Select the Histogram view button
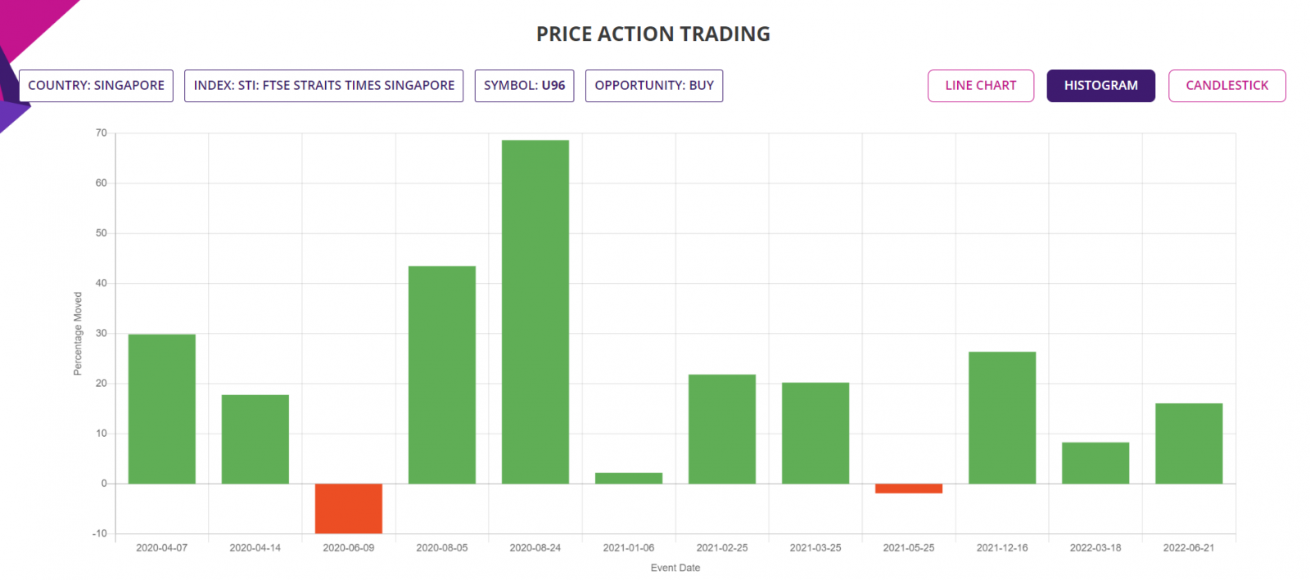1310x580 pixels. (x=1100, y=86)
